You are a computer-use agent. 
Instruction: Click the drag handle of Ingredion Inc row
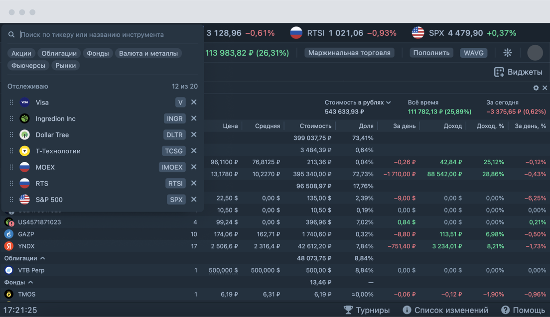(x=11, y=118)
